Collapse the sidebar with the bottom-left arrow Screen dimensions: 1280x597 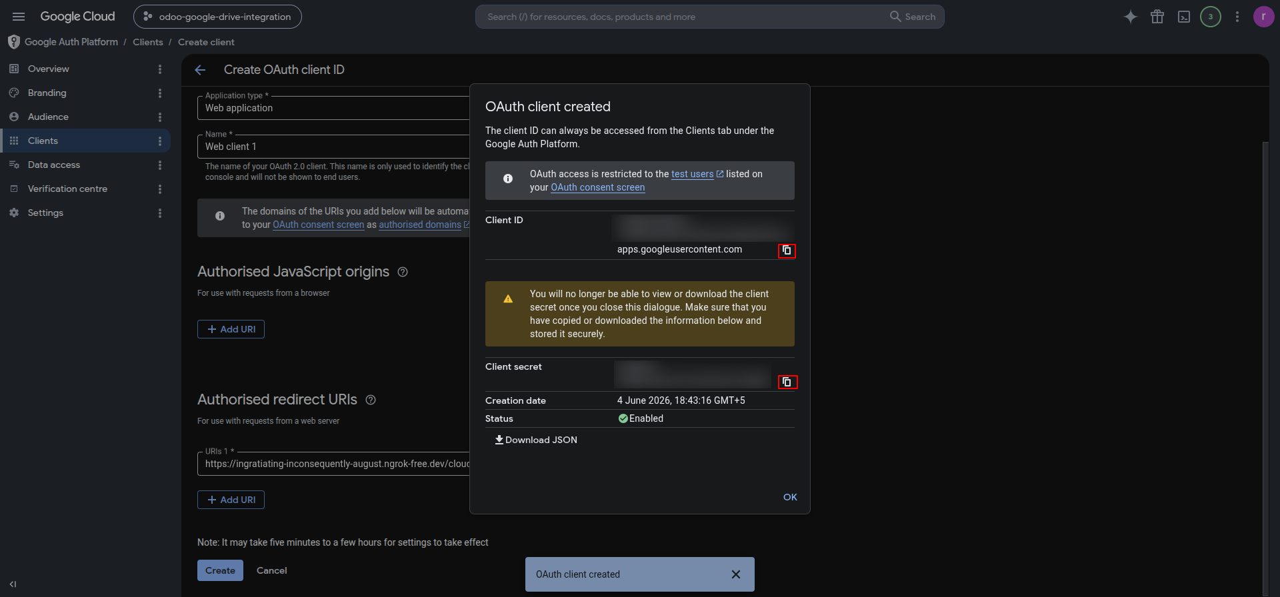[13, 584]
